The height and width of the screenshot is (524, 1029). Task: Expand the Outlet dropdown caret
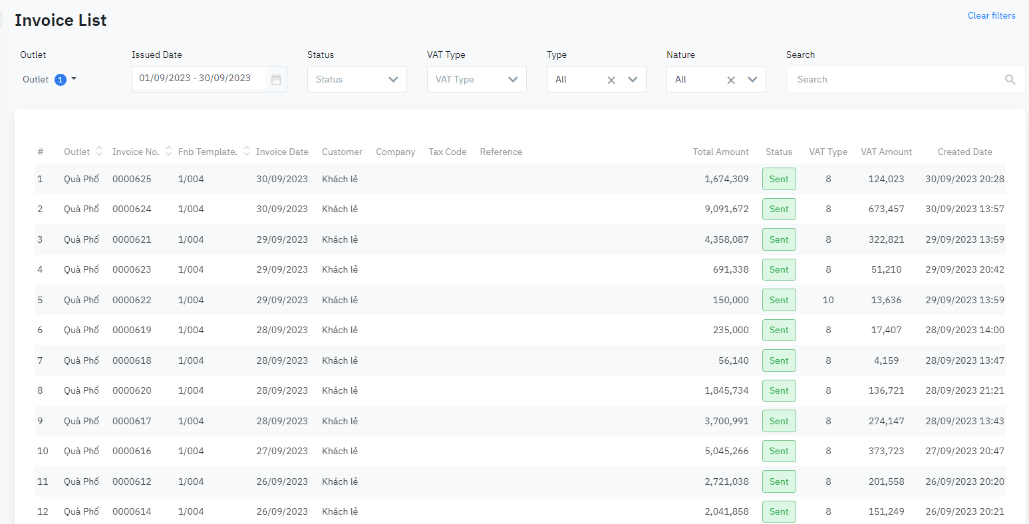74,79
